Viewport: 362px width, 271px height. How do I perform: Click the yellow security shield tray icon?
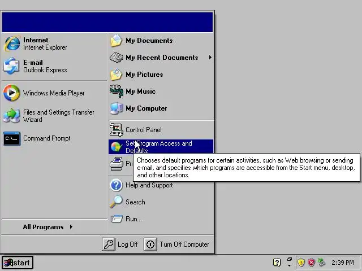[301, 262]
